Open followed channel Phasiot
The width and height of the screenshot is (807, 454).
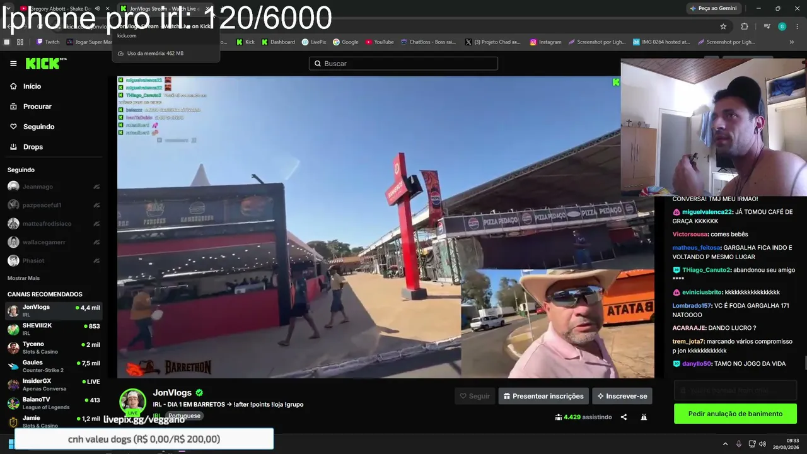[54, 260]
